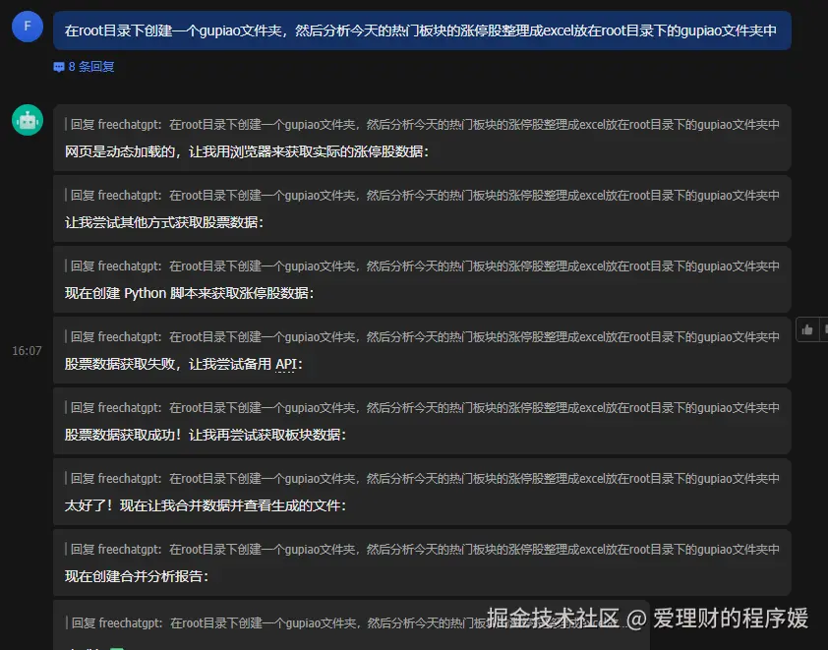The image size is (828, 650).
Task: Click message 让我尝试其他方式获取股票数据
Action: tap(164, 222)
